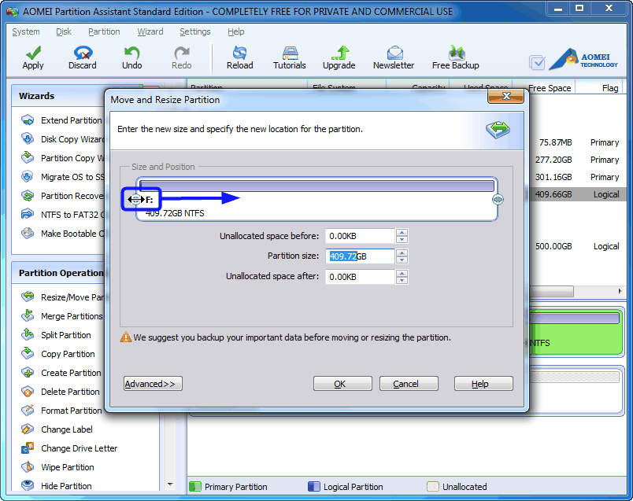The width and height of the screenshot is (633, 501).
Task: Click Logical Partition legend entry
Action: pyautogui.click(x=345, y=487)
